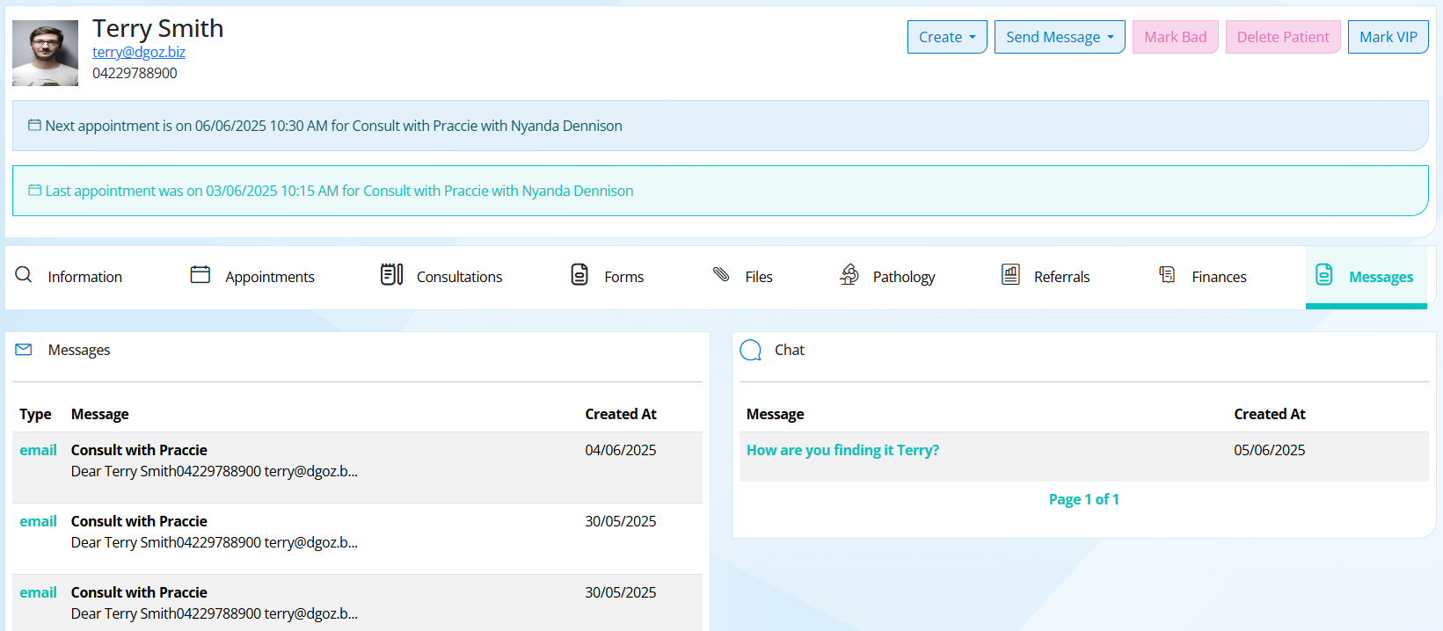Image resolution: width=1443 pixels, height=631 pixels.
Task: Click the Pathology microscope icon
Action: (x=849, y=275)
